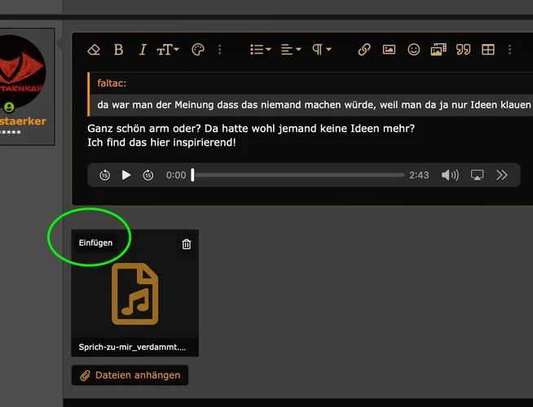The image size is (533, 407).
Task: Open the smilies picker
Action: coord(414,50)
